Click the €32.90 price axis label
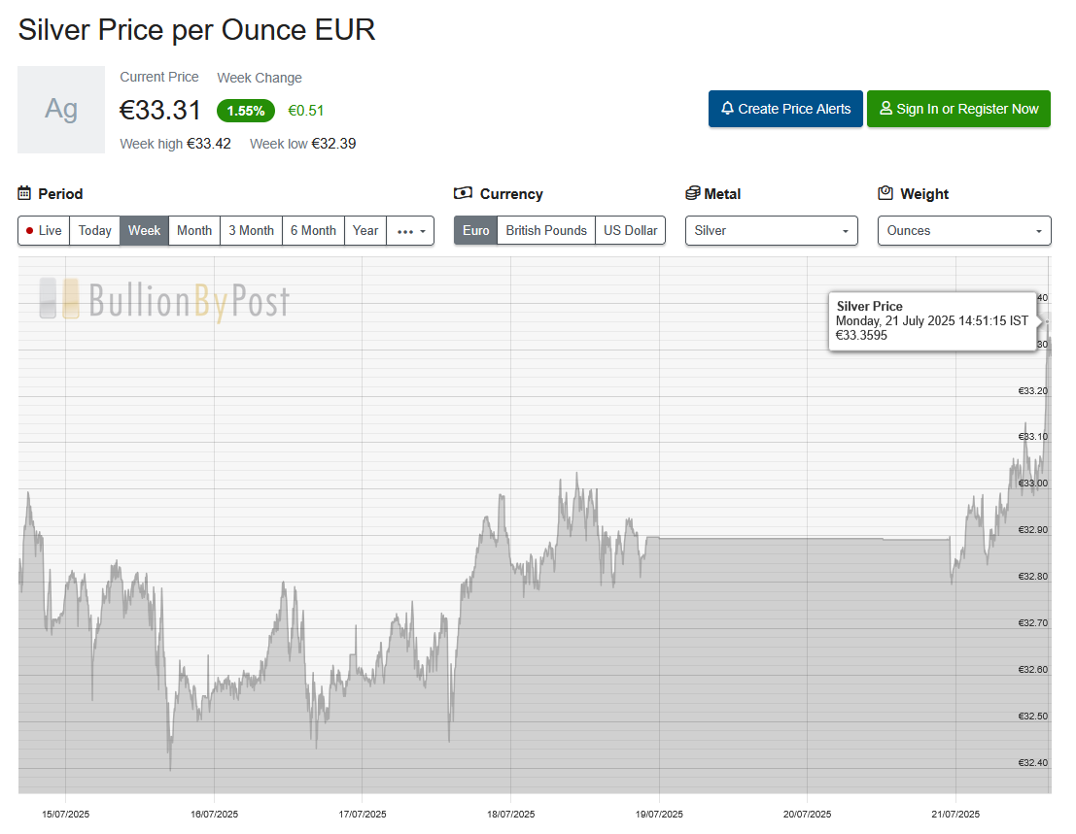This screenshot has width=1076, height=834. [1033, 530]
